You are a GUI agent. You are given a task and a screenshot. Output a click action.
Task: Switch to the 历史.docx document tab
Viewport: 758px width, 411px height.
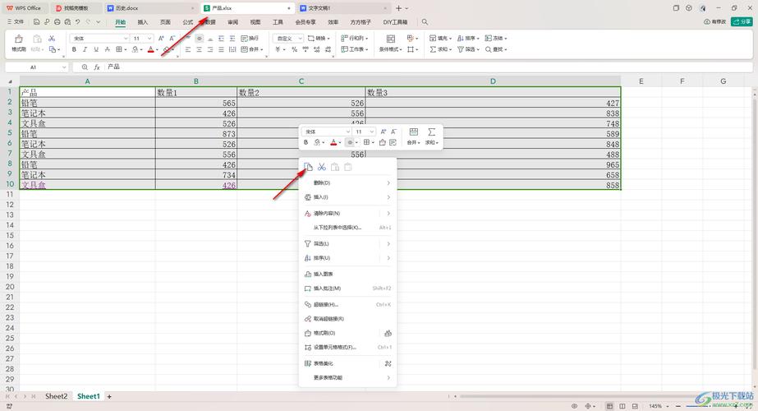pos(126,8)
